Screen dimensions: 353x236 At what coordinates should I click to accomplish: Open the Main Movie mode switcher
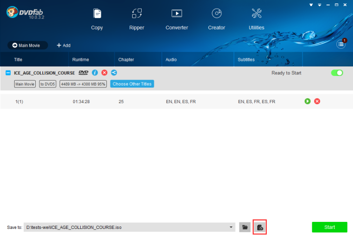(28, 45)
